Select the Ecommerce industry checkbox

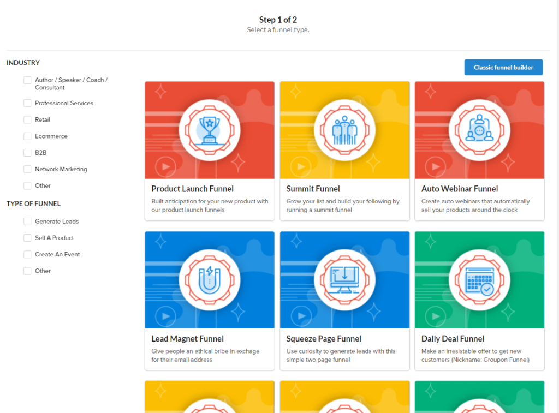point(27,136)
